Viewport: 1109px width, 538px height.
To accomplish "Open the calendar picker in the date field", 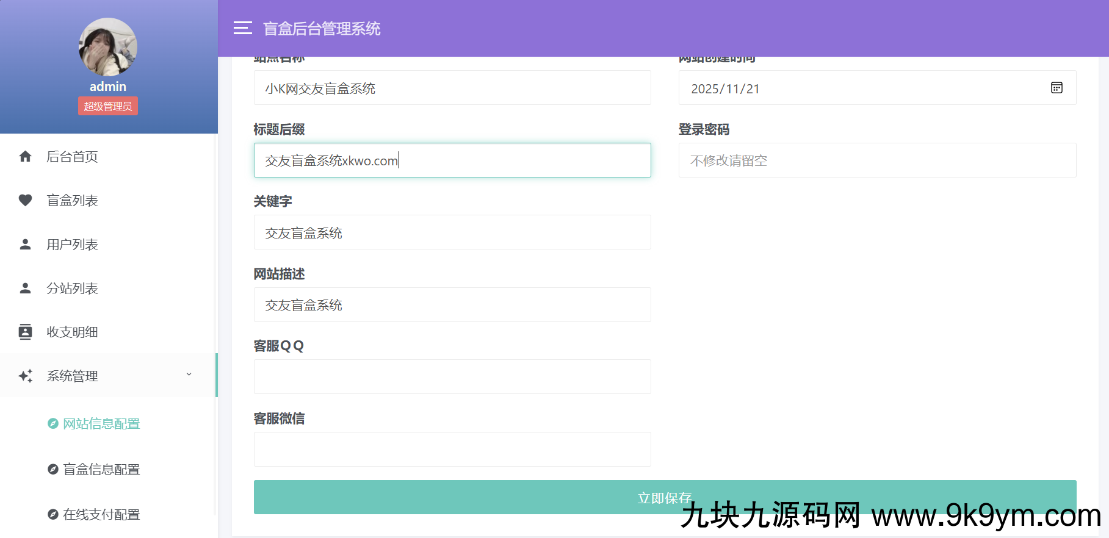I will click(x=1057, y=88).
